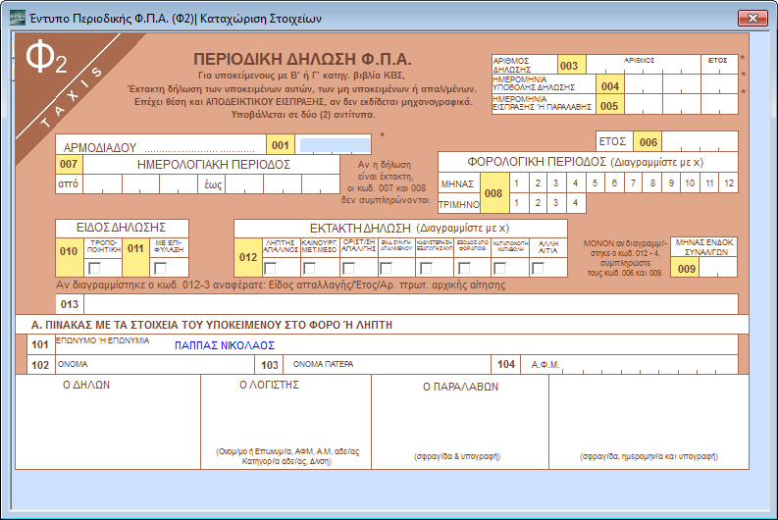Click the yellow code 007 label
Screen dimensions: 778x520
tap(69, 164)
